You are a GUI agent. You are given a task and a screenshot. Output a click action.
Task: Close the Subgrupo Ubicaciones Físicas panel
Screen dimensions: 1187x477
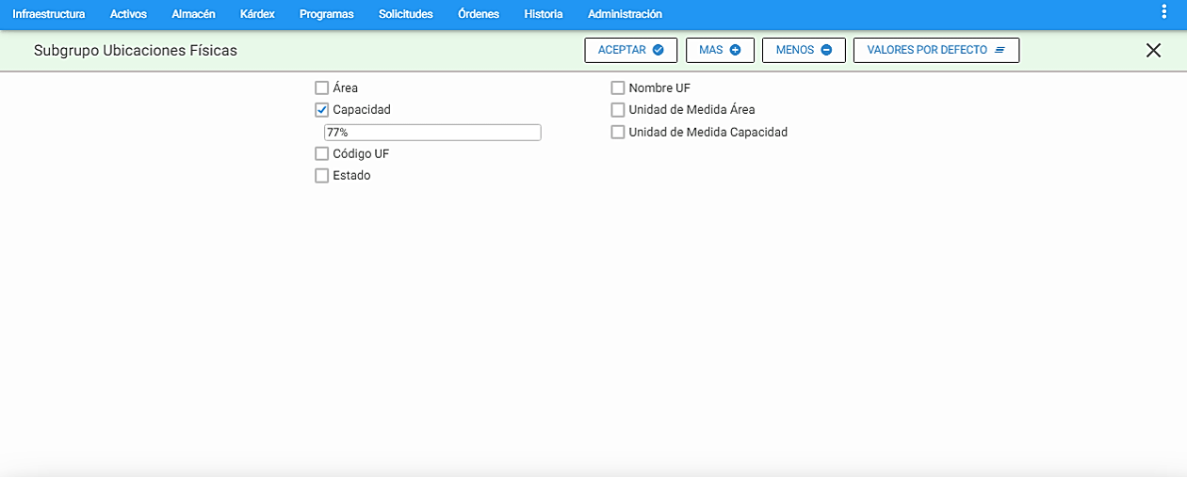(1153, 51)
